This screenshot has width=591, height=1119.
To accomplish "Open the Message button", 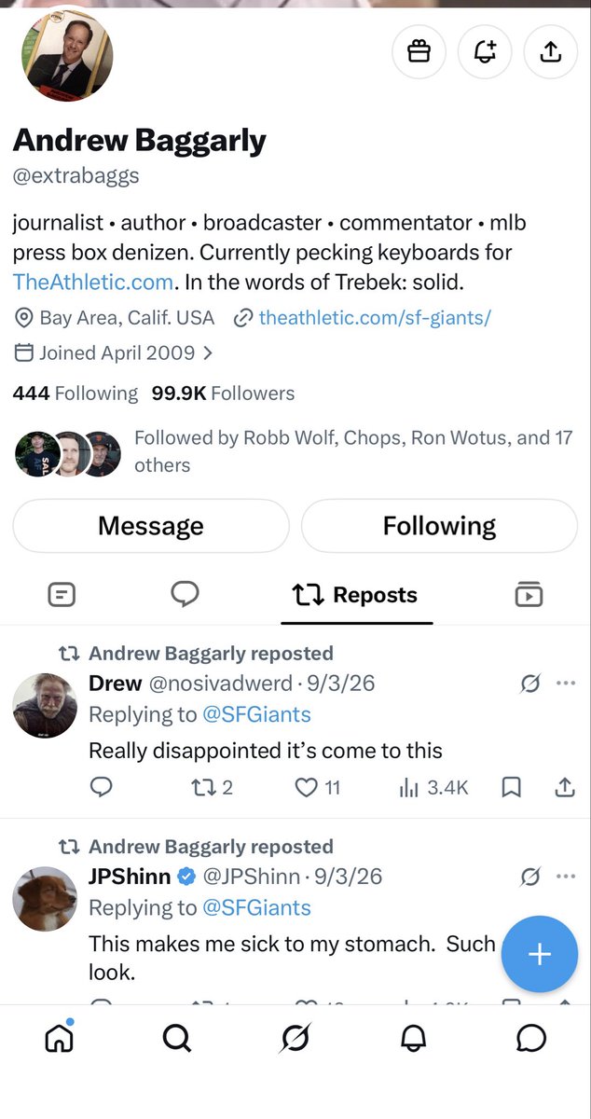I will [x=151, y=526].
